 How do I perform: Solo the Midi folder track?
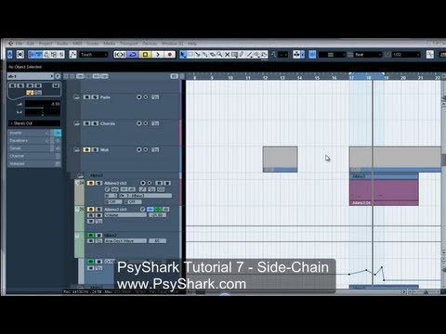coord(95,150)
